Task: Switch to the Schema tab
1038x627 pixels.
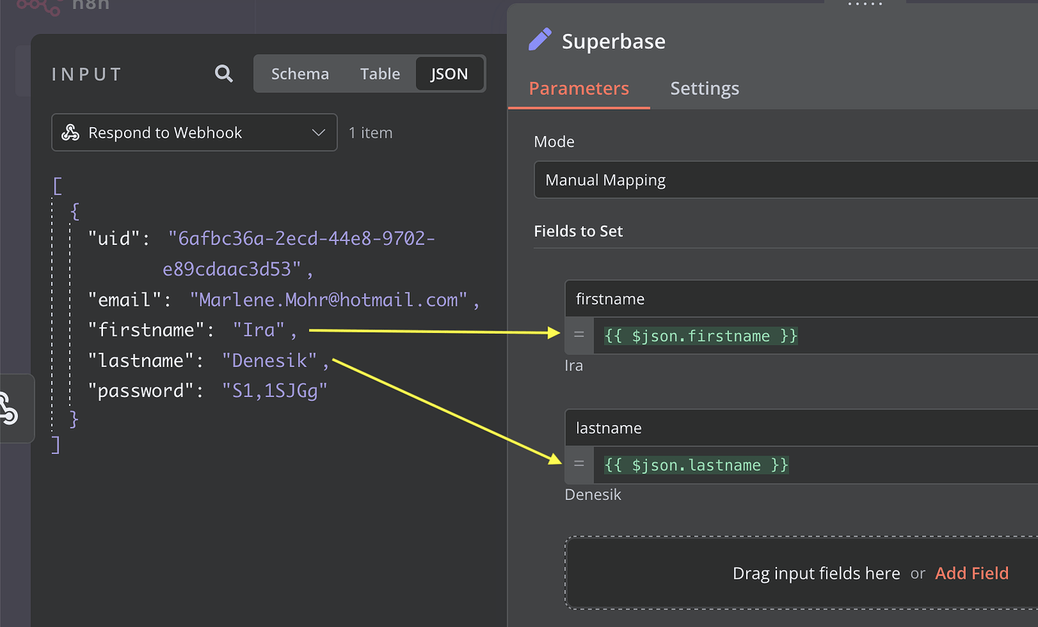Action: point(299,73)
